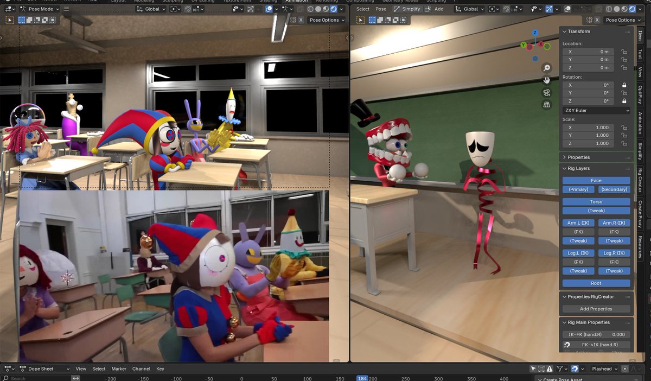The height and width of the screenshot is (381, 651).
Task: Open pivot point menu in left viewport
Action: (175, 9)
